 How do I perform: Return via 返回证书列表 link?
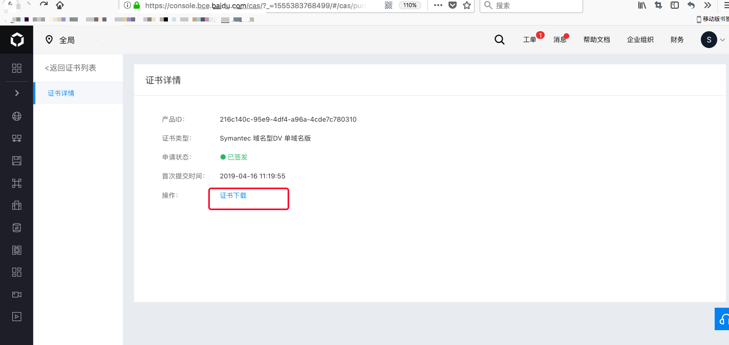(71, 68)
